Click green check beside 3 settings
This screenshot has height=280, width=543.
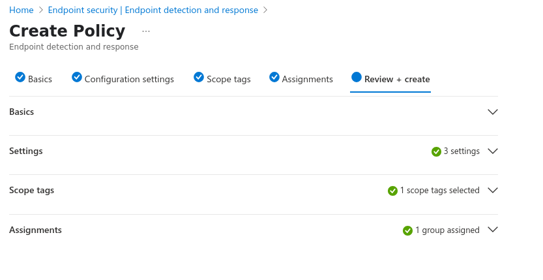click(436, 151)
